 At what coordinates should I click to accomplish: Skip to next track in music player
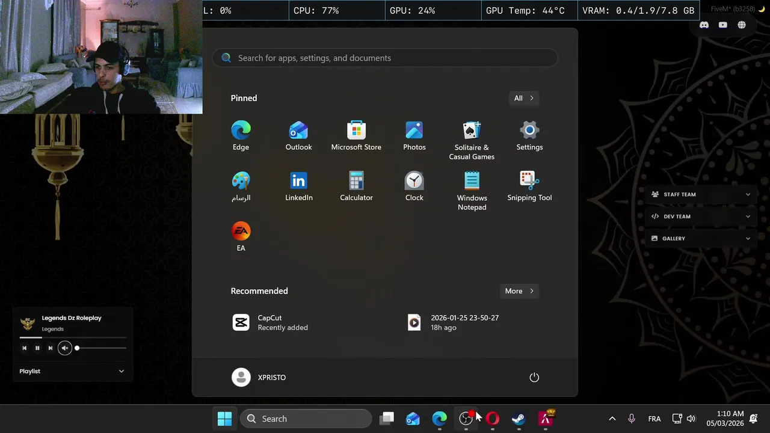(51, 348)
